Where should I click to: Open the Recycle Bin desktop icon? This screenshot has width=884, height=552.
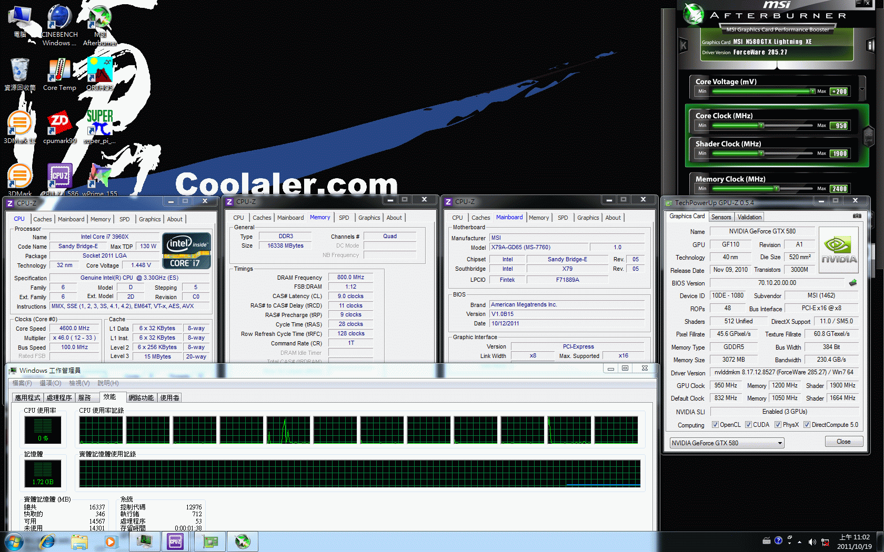(x=20, y=75)
